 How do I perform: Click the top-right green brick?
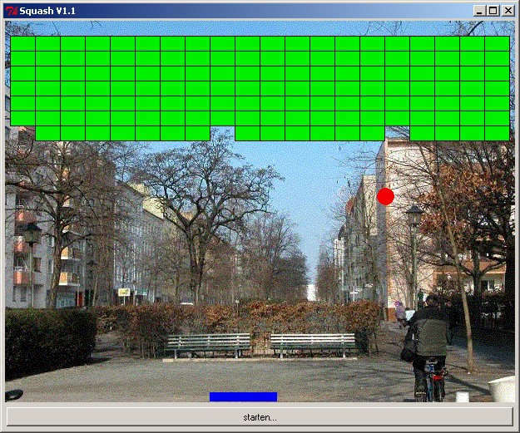point(497,43)
